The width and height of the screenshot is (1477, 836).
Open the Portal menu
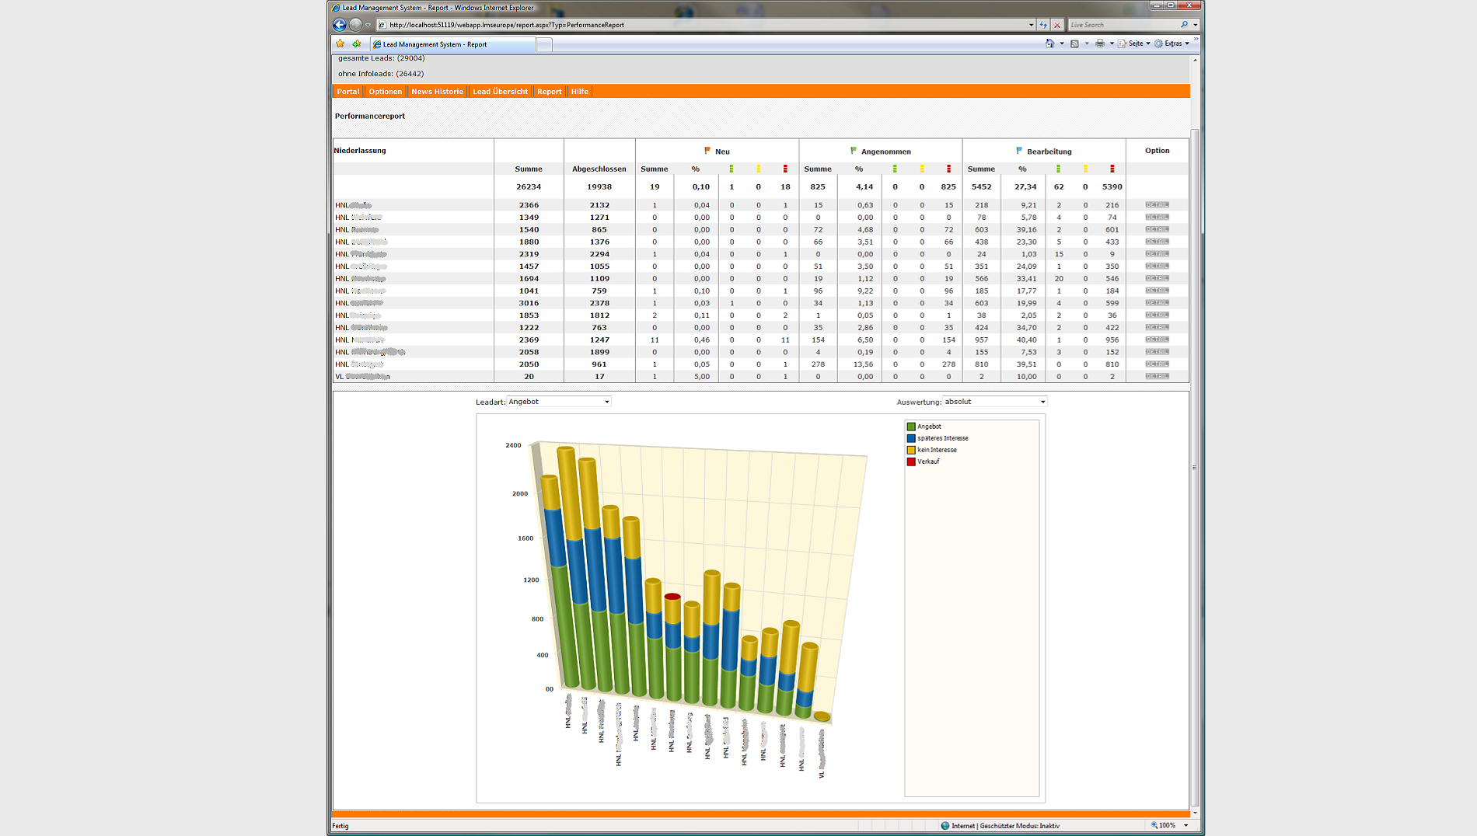pos(347,91)
